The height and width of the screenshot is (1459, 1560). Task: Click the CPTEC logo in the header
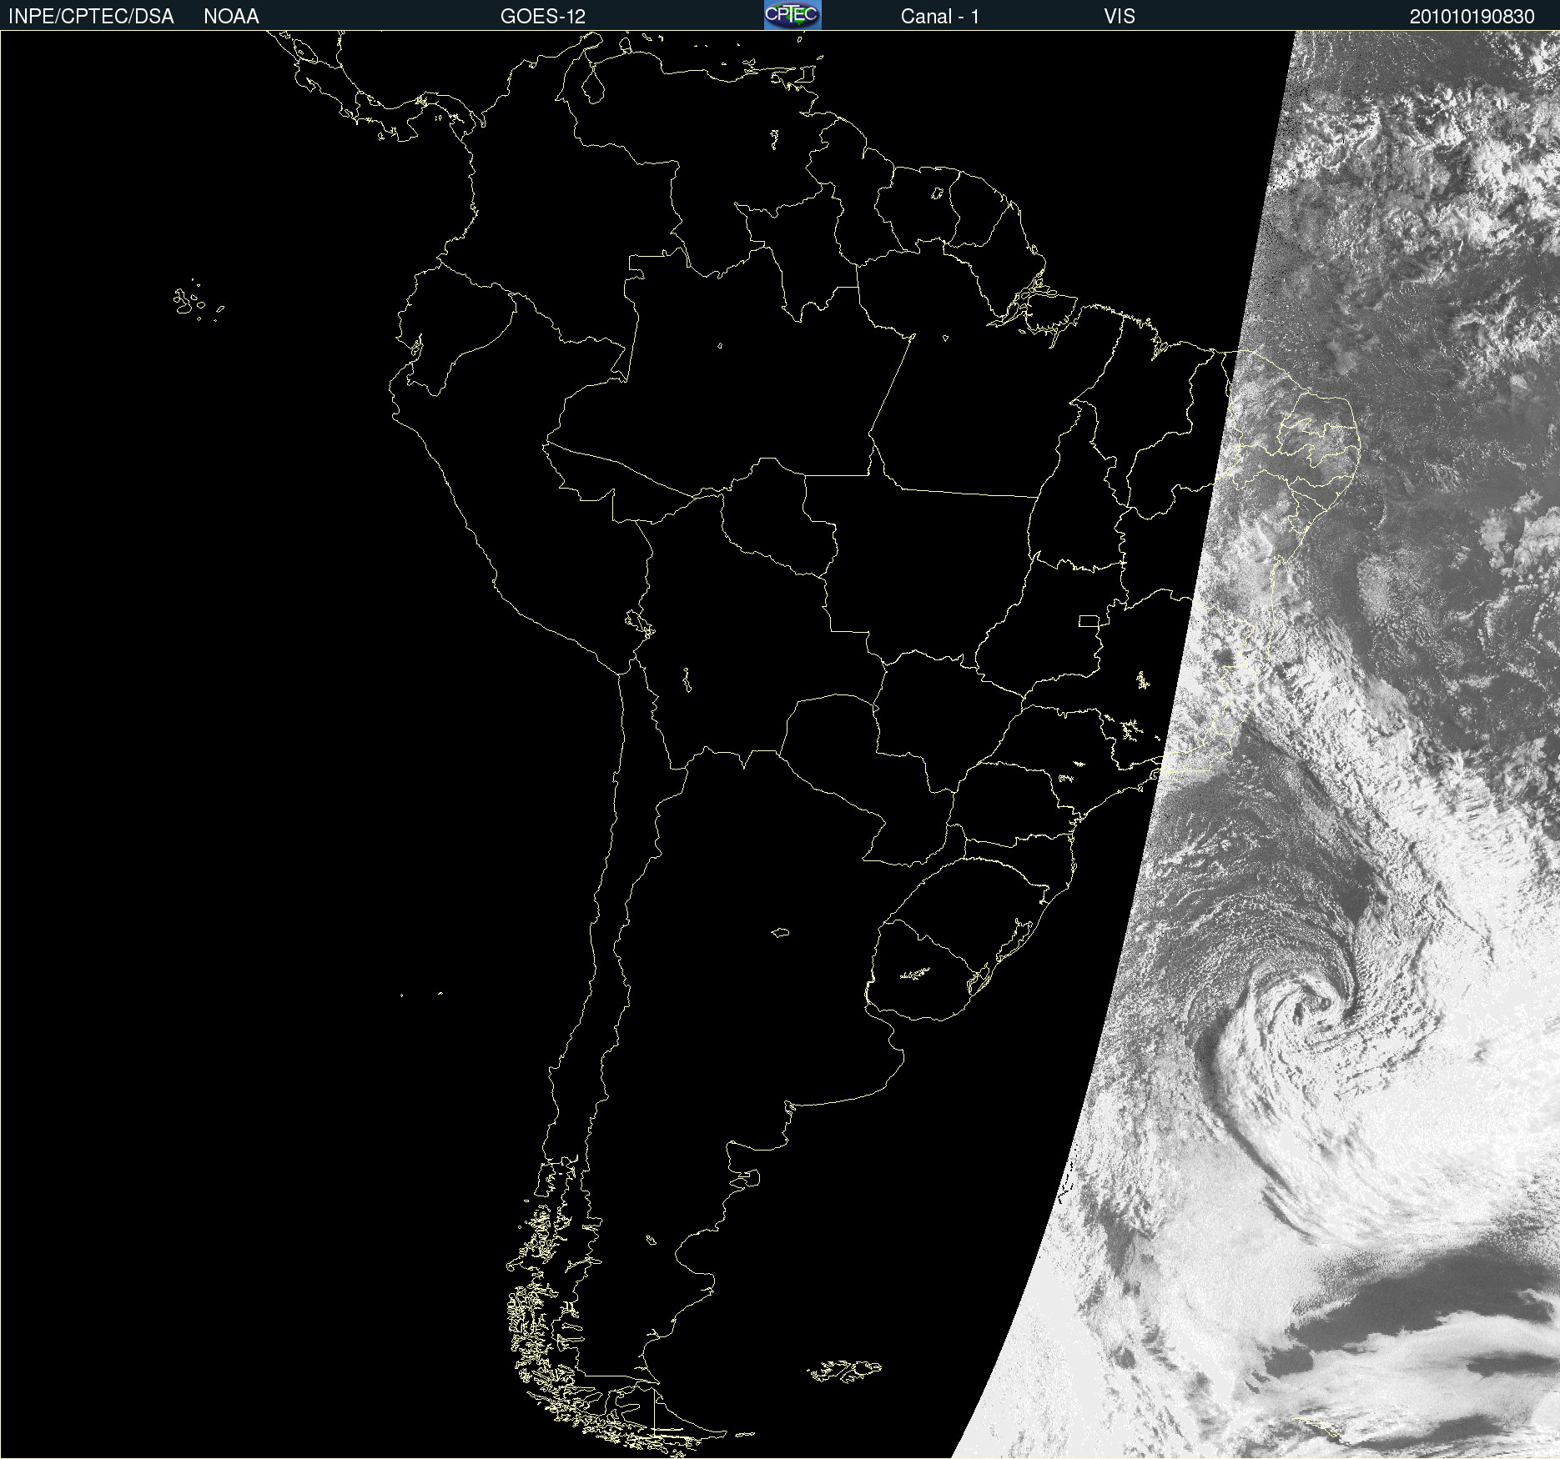click(793, 15)
